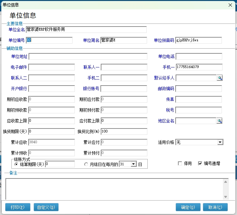
Task: Focus the 开户银行 input field
Action: (52, 89)
